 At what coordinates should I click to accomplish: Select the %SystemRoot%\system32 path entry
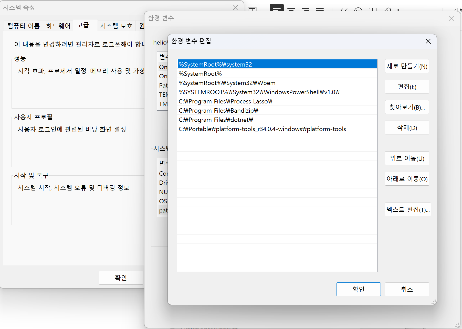(277, 64)
